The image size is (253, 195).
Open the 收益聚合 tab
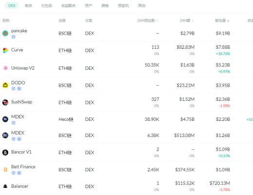[x=68, y=6]
